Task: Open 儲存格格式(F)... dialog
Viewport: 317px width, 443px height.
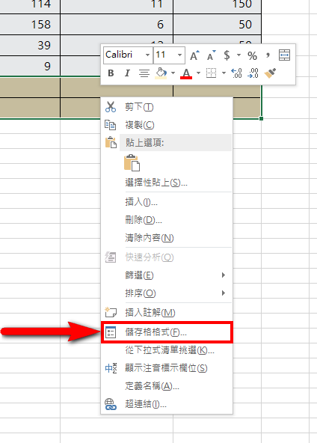Action: tap(167, 332)
